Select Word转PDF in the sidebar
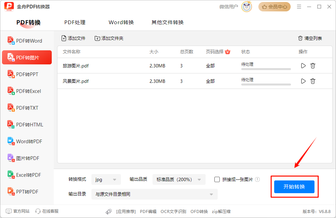Image resolution: width=336 pixels, height=218 pixels. [x=27, y=141]
